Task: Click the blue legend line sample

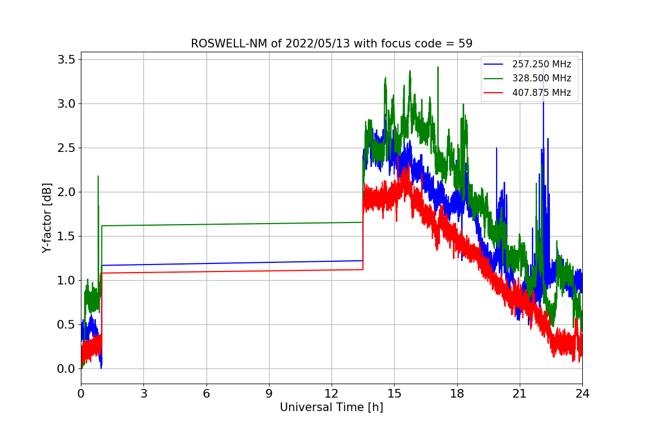Action: pos(493,64)
